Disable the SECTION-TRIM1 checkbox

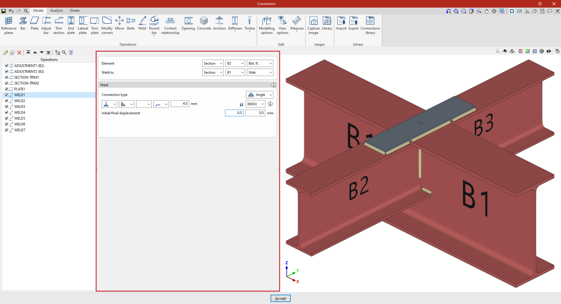6,77
